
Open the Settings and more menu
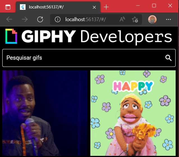168,19
